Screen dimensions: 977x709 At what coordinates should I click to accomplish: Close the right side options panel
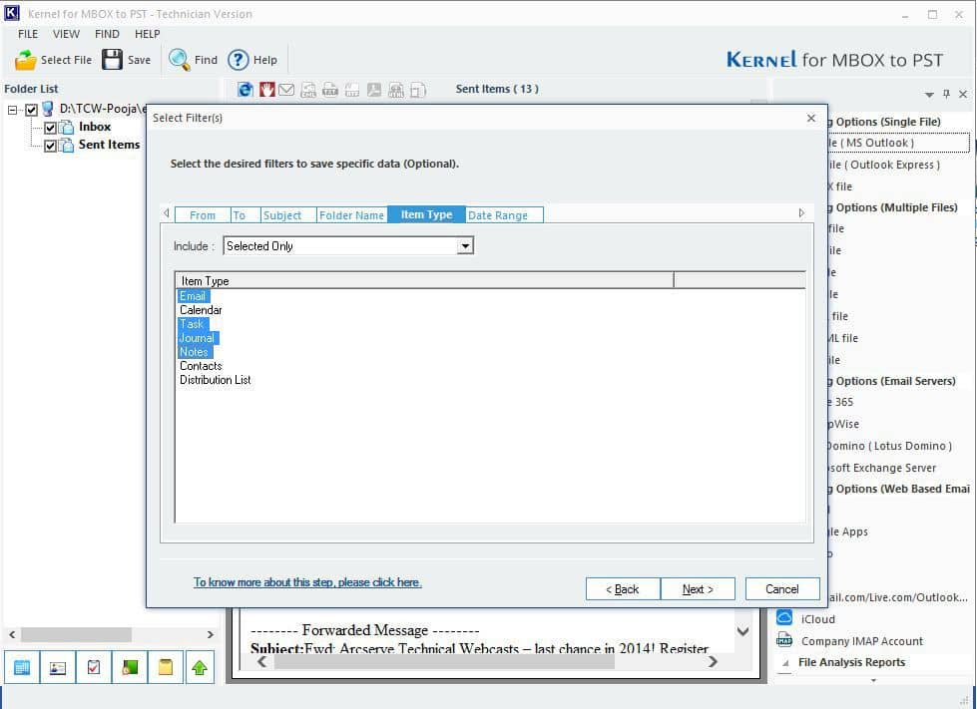tap(963, 94)
